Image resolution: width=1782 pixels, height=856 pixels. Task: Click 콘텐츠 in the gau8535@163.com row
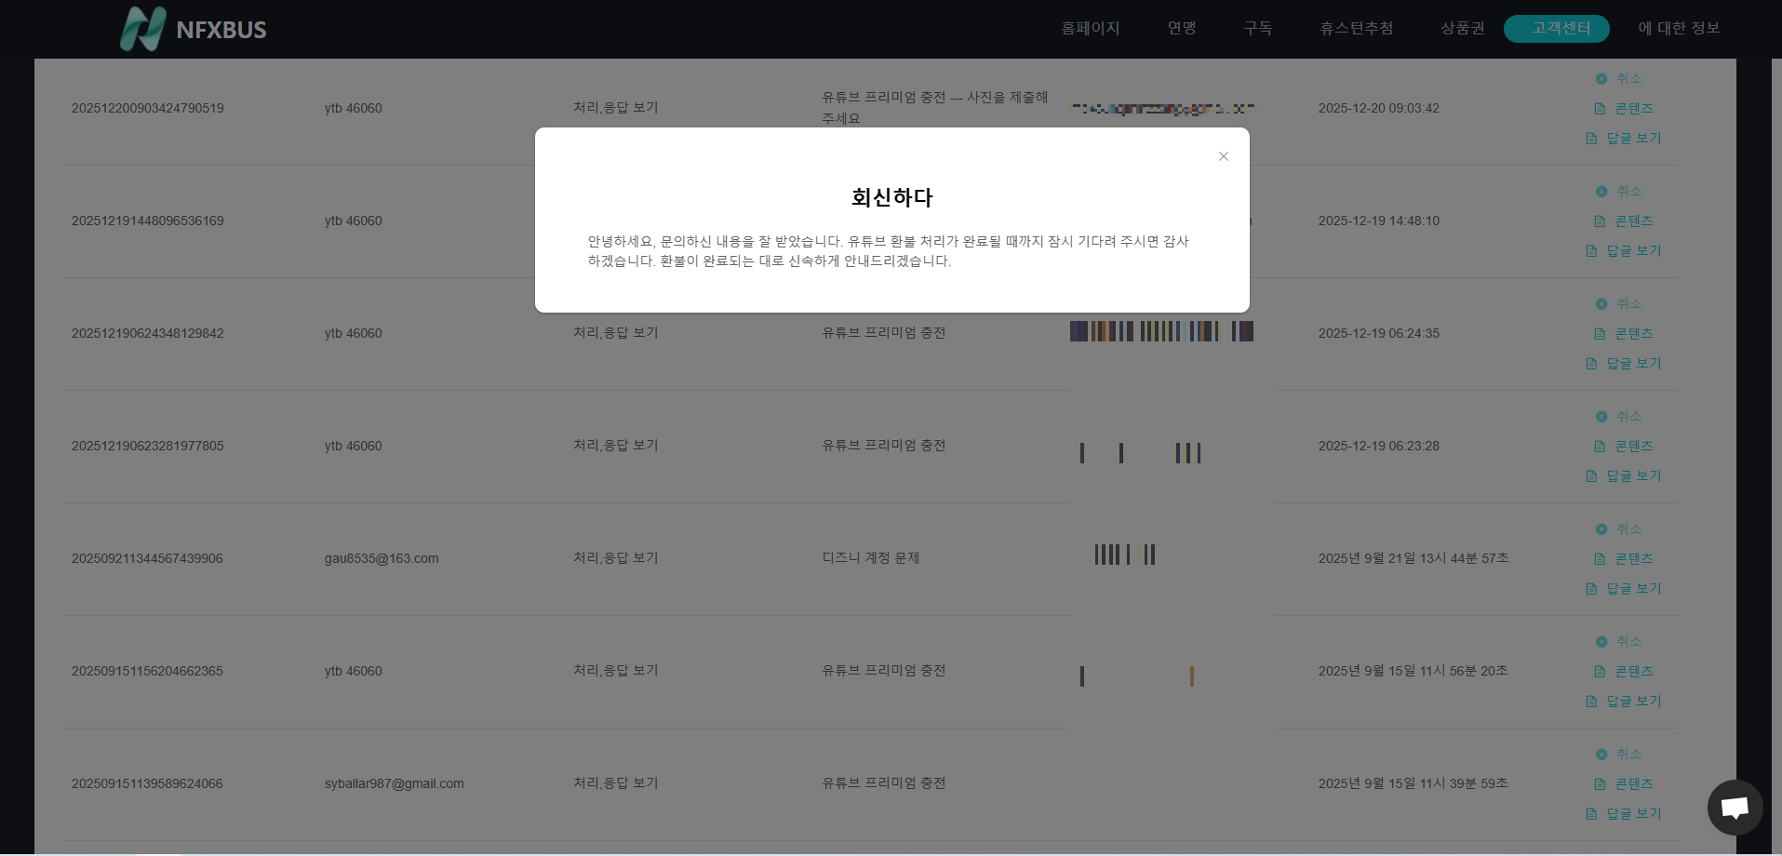point(1624,559)
